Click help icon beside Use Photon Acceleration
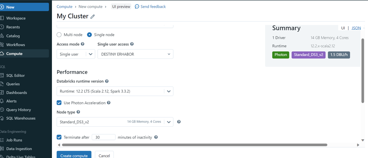368x158 pixels. click(x=109, y=103)
